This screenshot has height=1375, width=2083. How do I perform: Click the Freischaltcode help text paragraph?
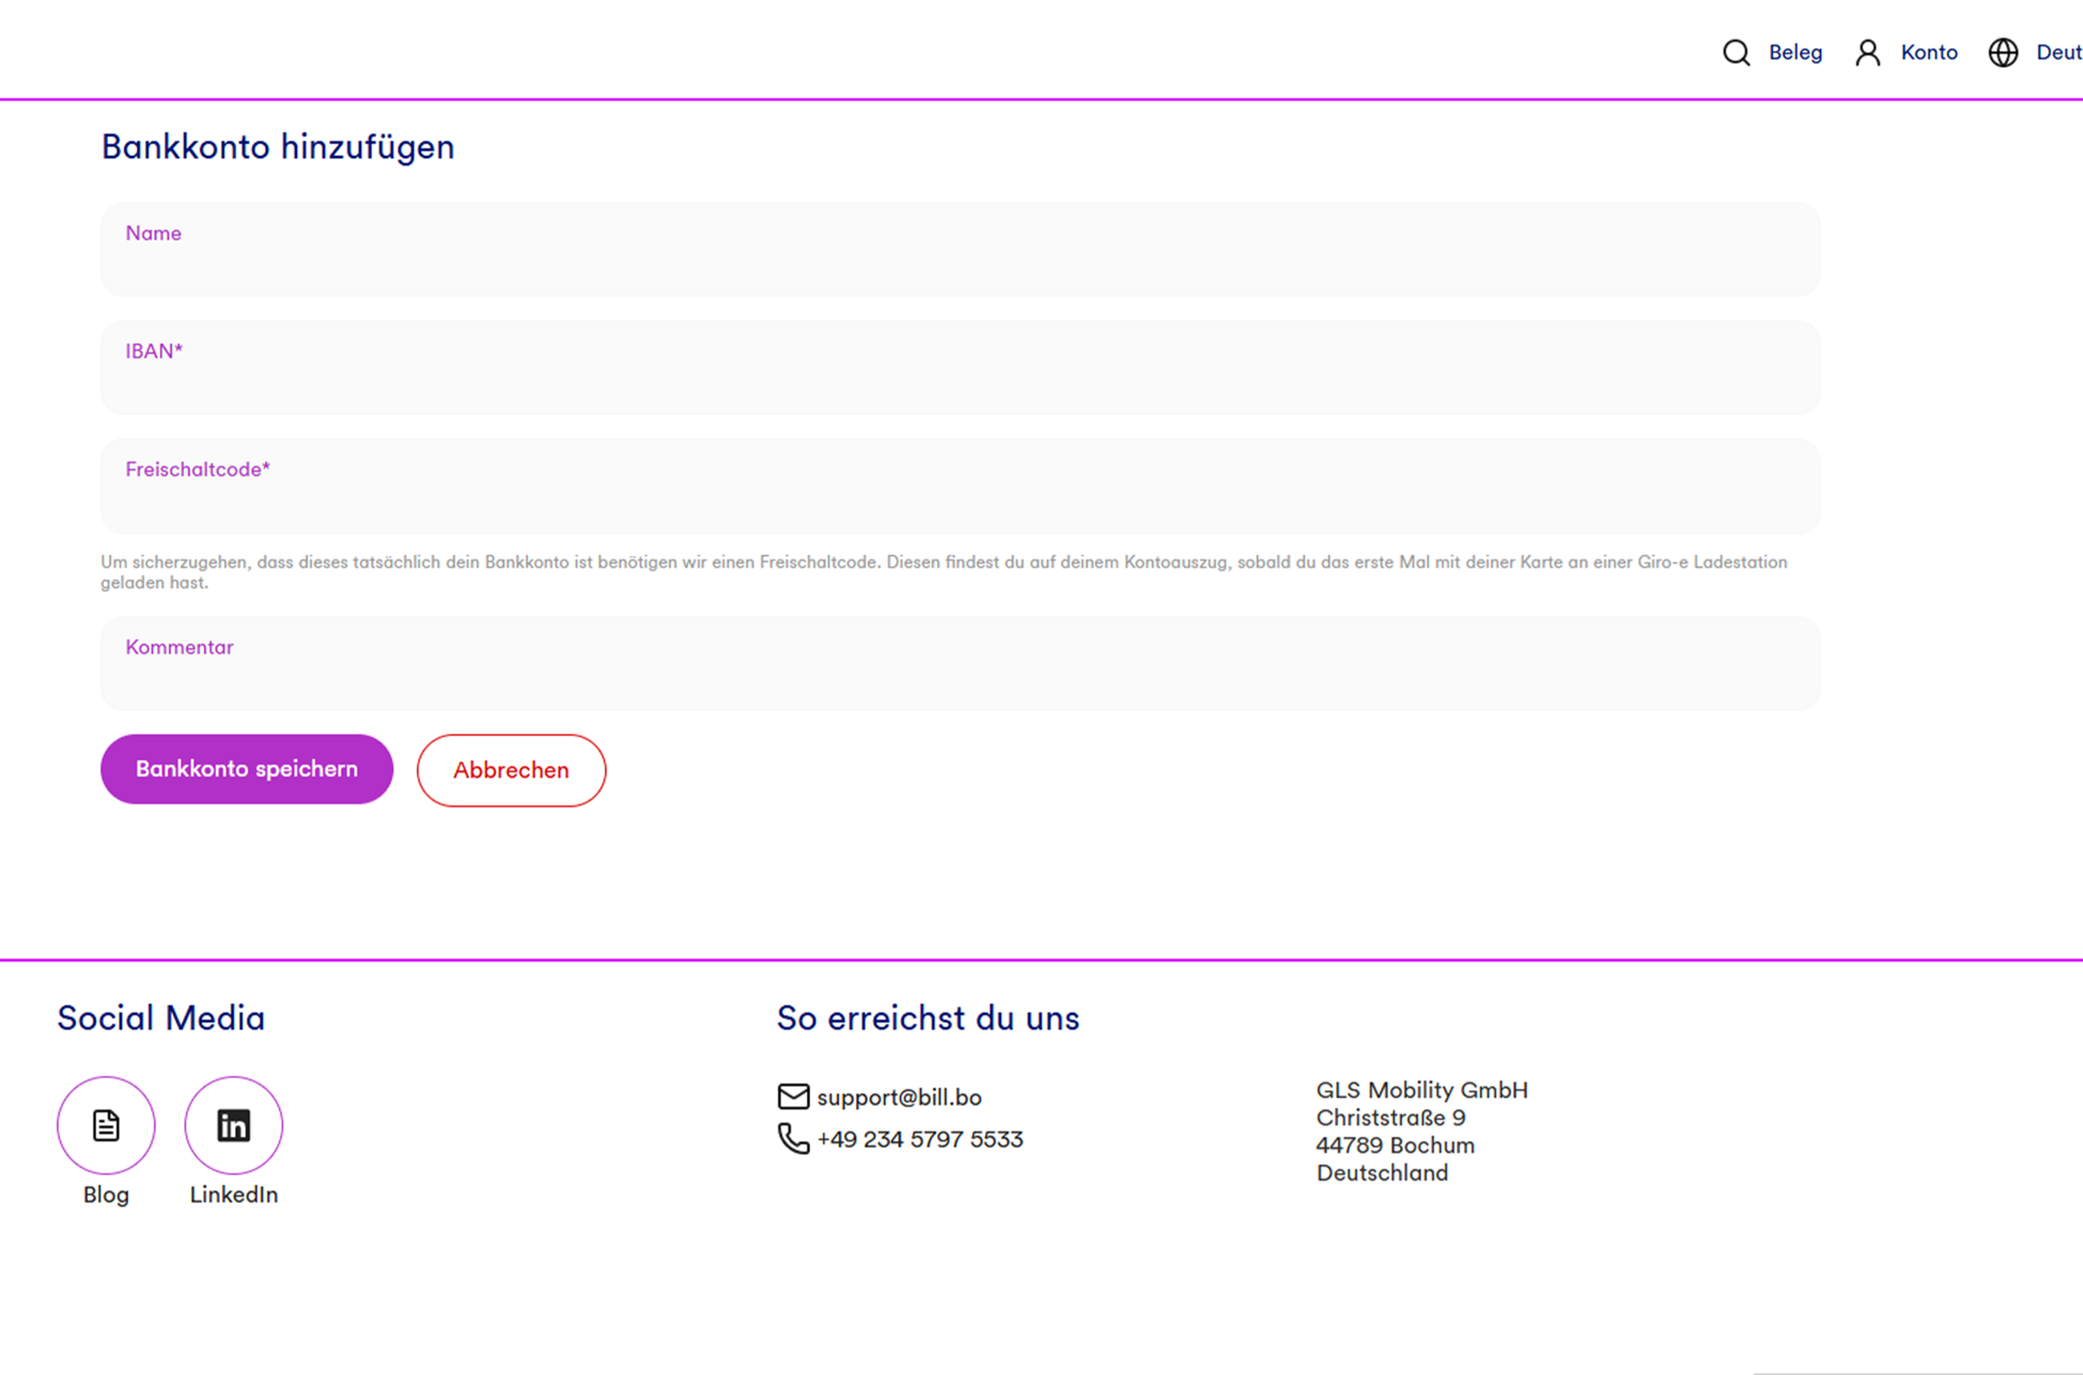[944, 572]
